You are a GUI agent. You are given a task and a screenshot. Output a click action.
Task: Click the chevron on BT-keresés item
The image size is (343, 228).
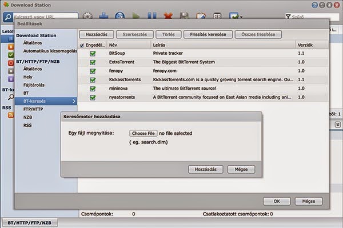coord(74,101)
